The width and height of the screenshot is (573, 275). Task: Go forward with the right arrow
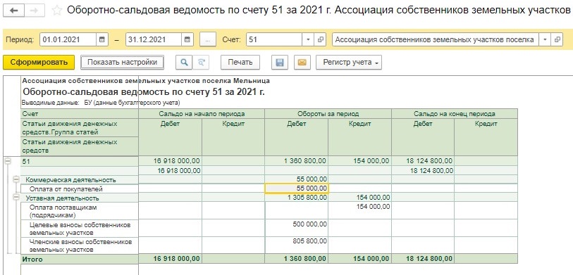35,11
